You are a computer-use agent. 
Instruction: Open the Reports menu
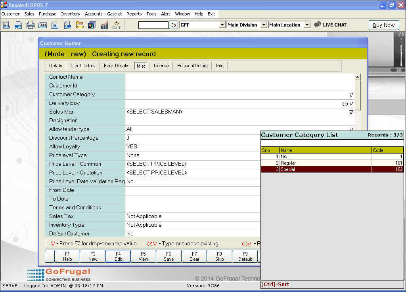[x=134, y=14]
